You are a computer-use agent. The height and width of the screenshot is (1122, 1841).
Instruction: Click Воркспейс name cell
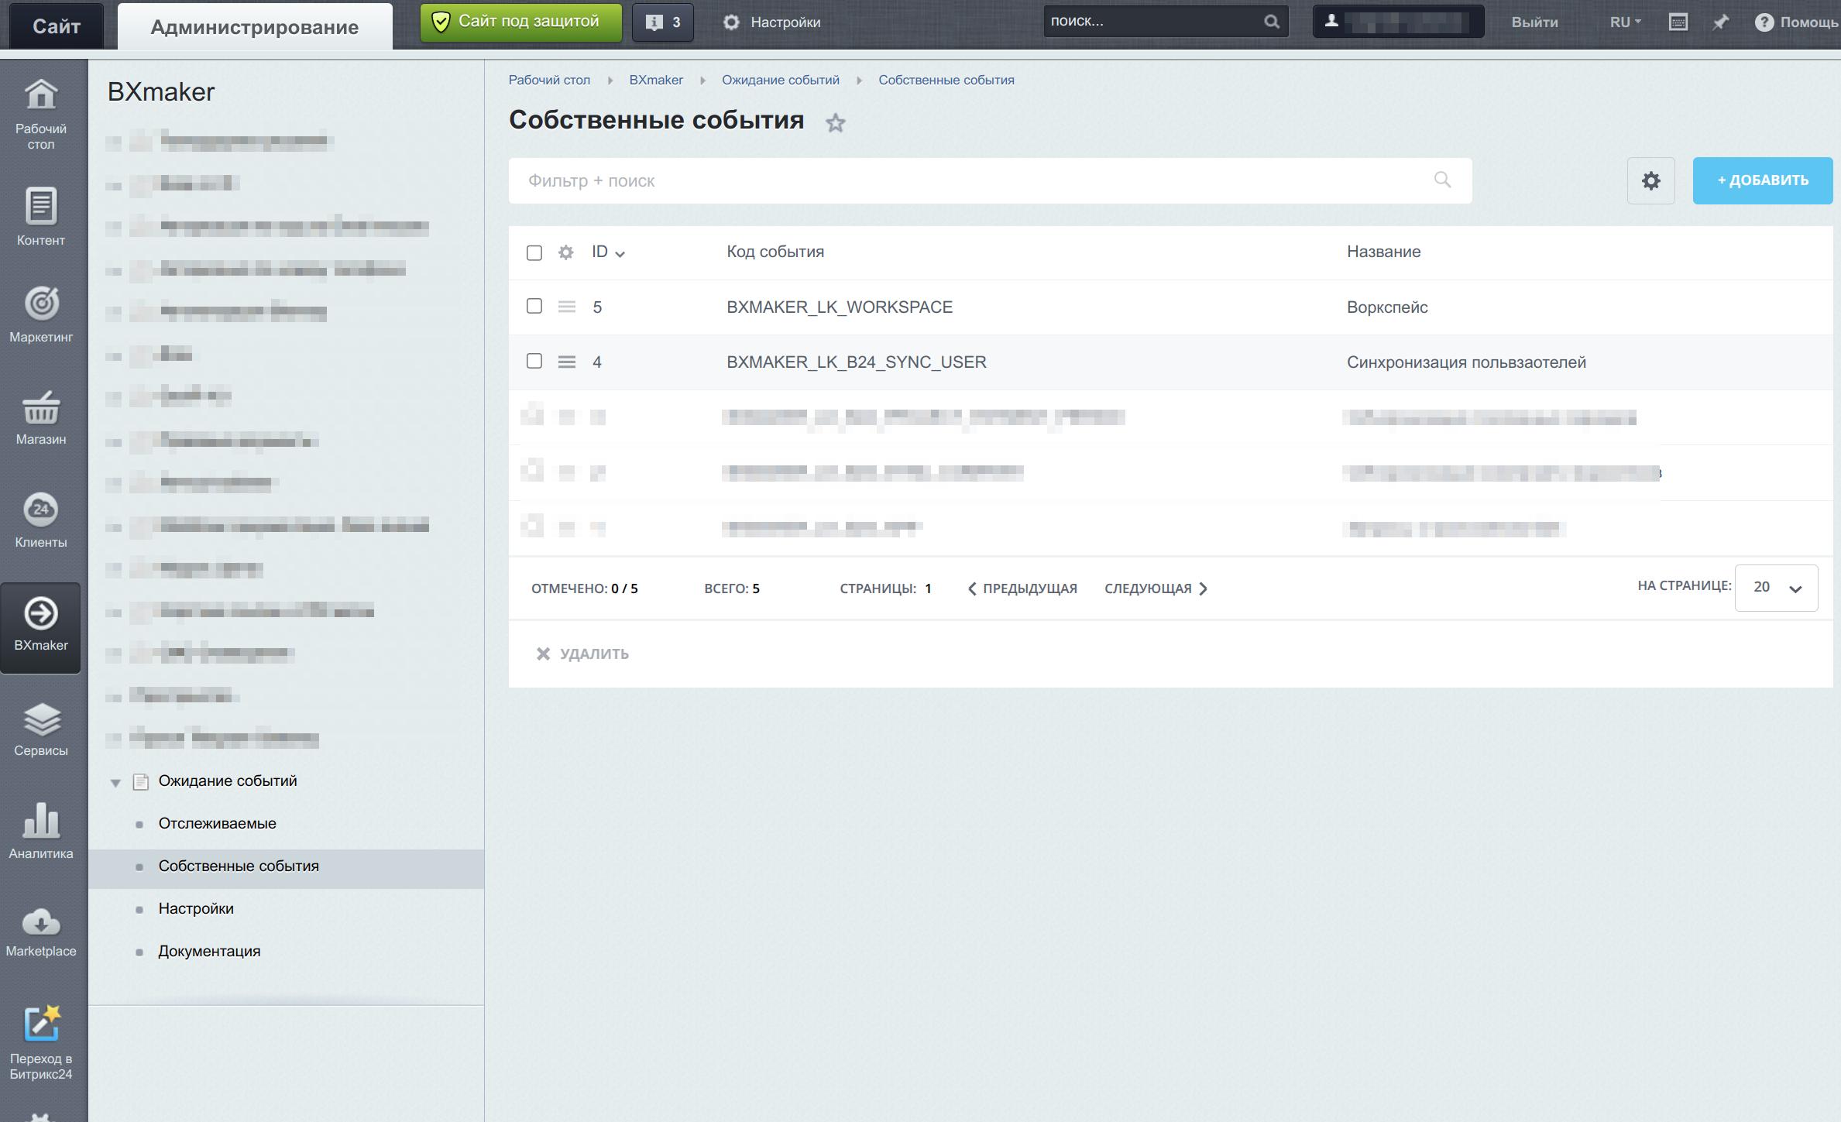(1387, 307)
